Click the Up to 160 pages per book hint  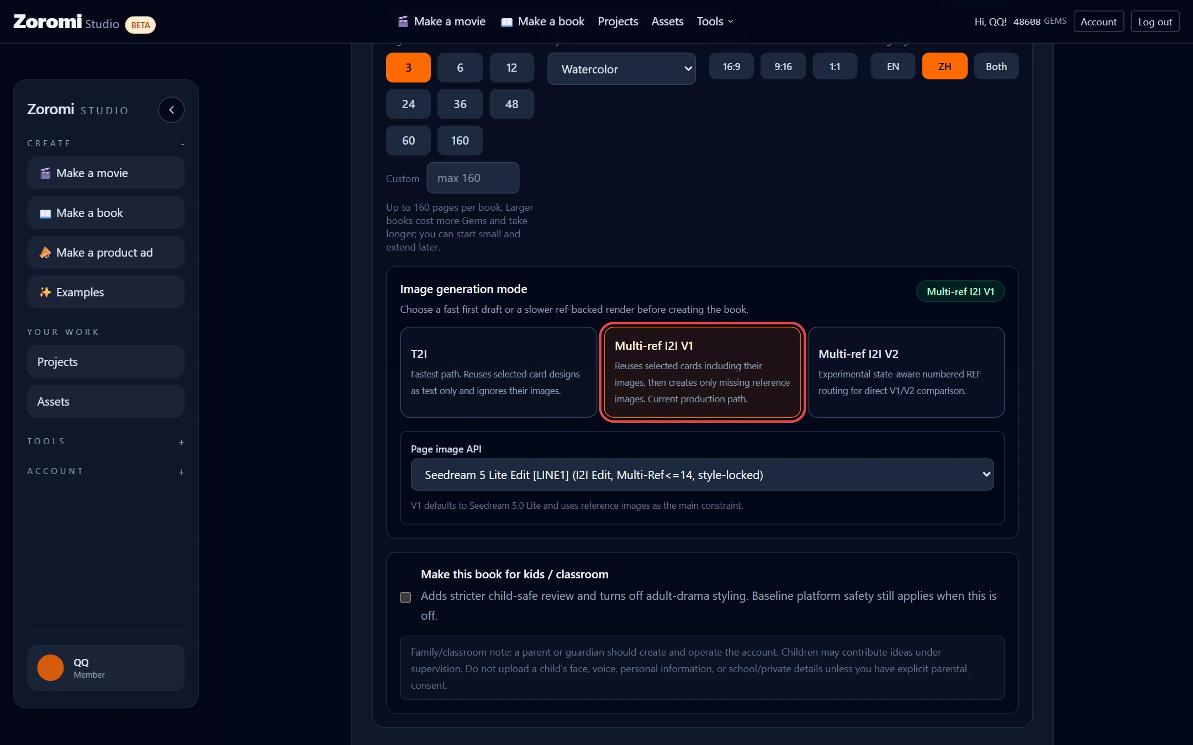pos(460,227)
